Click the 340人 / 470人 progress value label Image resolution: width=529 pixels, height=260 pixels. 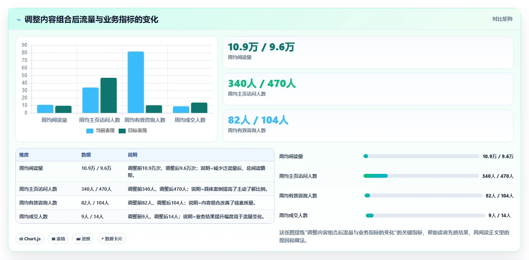click(x=498, y=176)
